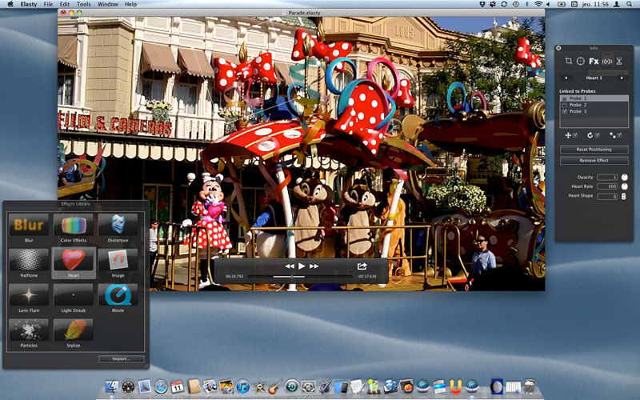Viewport: 640px width, 400px height.
Task: Open Finder from the Dock
Action: coord(111,386)
